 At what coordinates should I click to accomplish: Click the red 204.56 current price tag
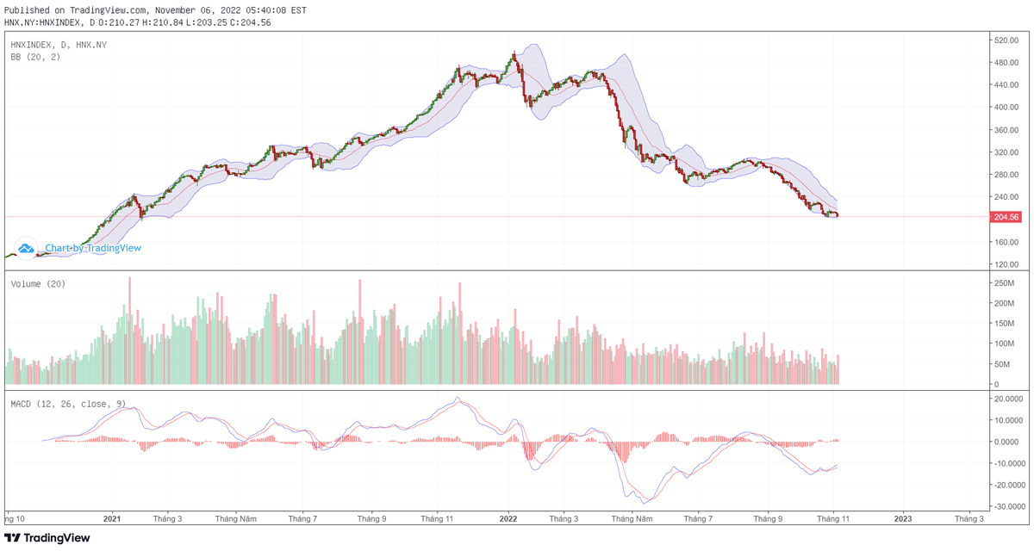point(1006,217)
